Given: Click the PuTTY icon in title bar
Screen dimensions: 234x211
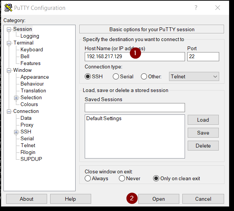Looking at the screenshot, I should coord(8,8).
